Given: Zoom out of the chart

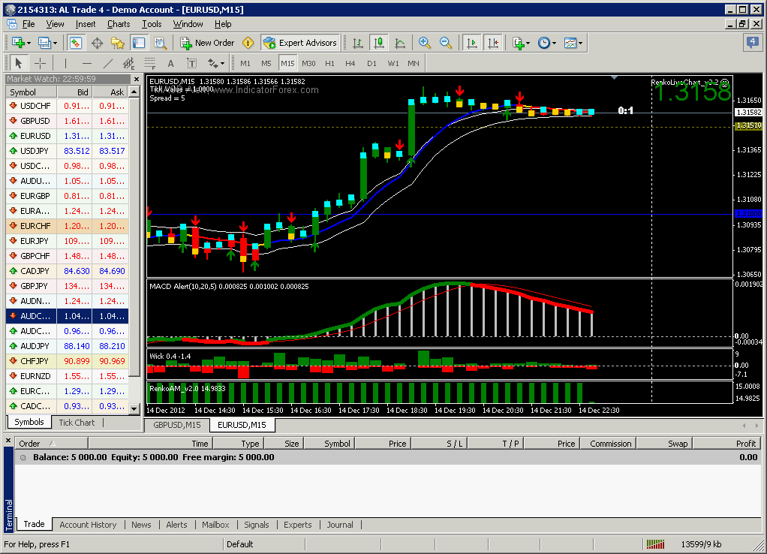Looking at the screenshot, I should (446, 43).
